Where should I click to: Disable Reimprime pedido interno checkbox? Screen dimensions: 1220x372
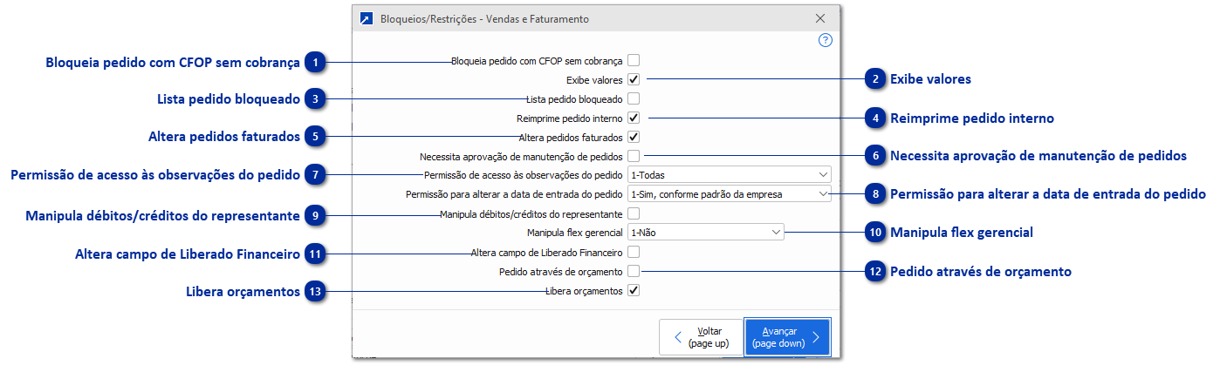click(634, 118)
